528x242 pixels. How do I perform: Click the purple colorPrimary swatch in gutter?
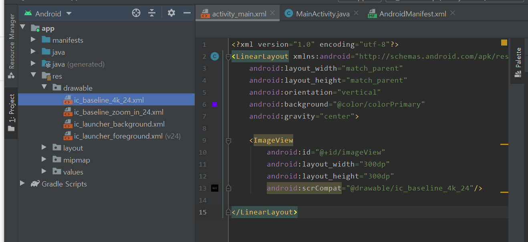(215, 104)
